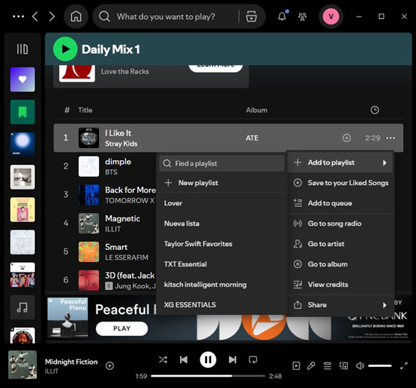Click the dimple track title
The image size is (416, 388).
click(118, 162)
